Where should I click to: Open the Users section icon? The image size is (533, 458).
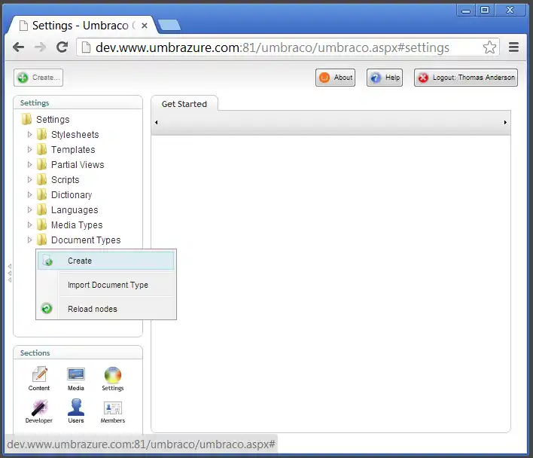76,408
